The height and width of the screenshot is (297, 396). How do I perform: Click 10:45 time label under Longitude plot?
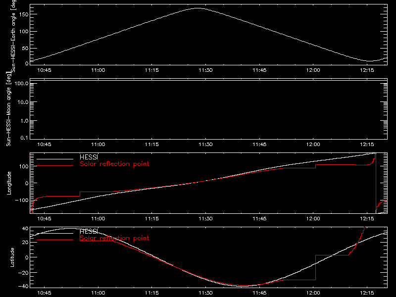coord(44,218)
